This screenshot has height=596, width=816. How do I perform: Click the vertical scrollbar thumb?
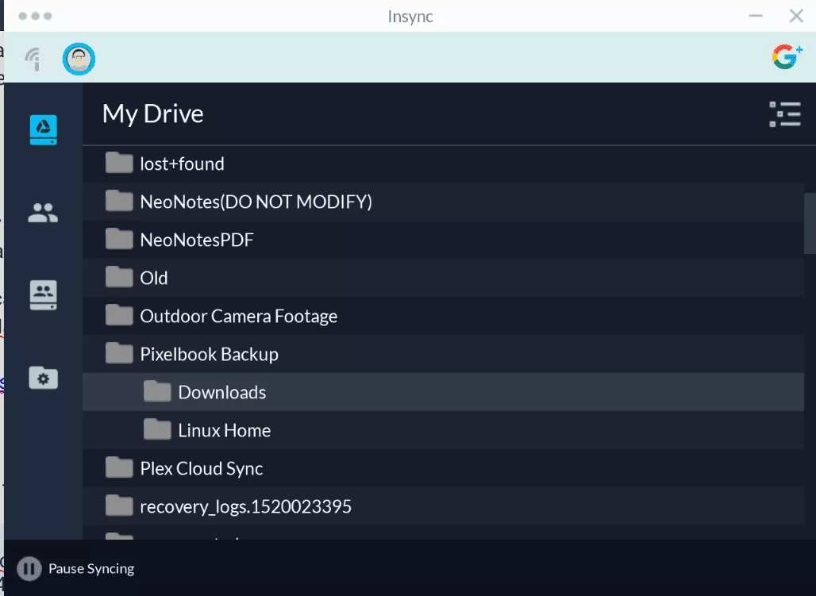click(x=810, y=222)
